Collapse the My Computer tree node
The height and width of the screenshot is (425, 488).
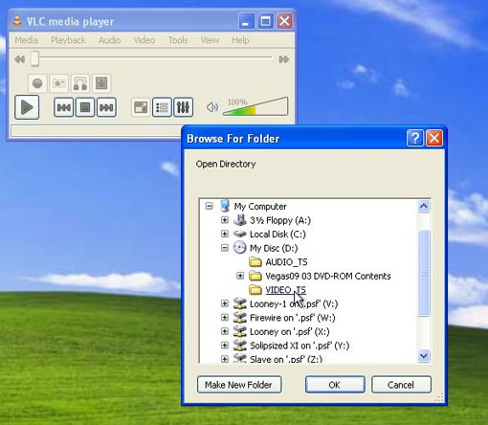pyautogui.click(x=210, y=206)
